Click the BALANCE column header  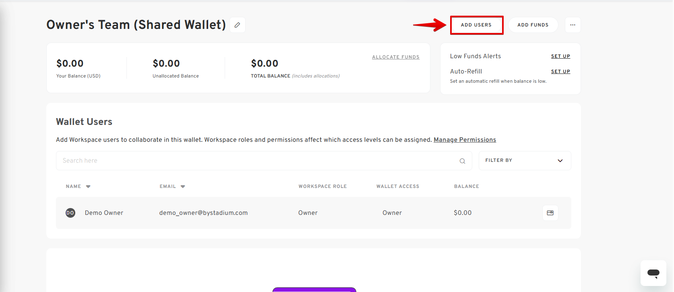(466, 186)
